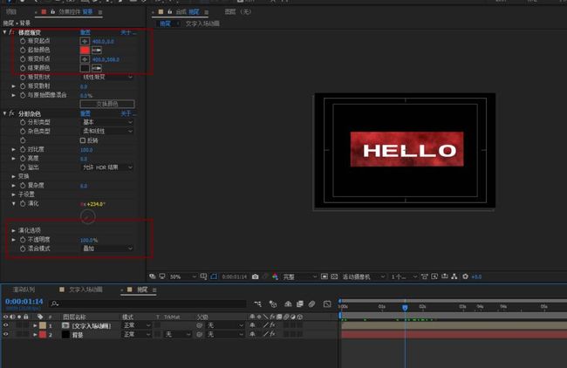The height and width of the screenshot is (368, 567).
Task: Hide the 文字入场动画 layer visibility
Action: click(x=5, y=325)
